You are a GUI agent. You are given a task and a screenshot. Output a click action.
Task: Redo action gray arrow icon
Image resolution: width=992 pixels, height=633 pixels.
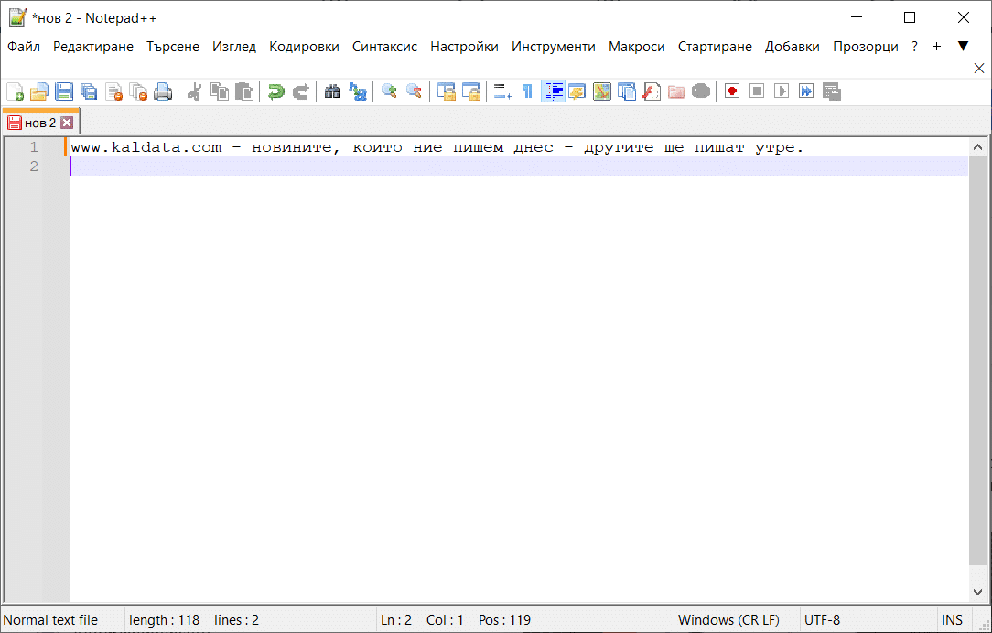[300, 91]
